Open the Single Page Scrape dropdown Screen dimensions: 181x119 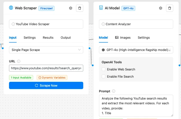[x=46, y=50]
